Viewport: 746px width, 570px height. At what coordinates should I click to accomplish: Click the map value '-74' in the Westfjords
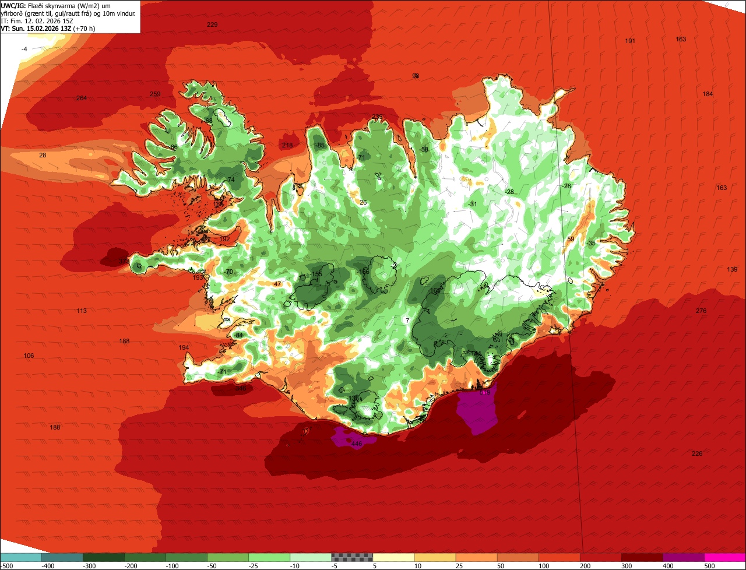coord(230,180)
